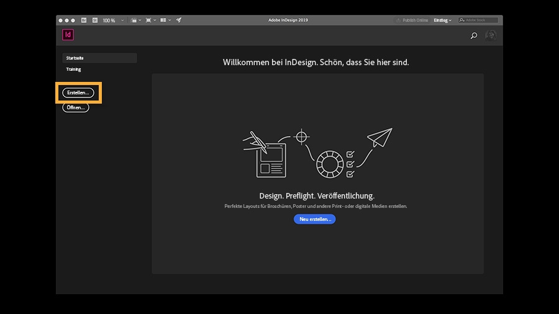Click the magnifier search icon
Image resolution: width=559 pixels, height=314 pixels.
474,35
